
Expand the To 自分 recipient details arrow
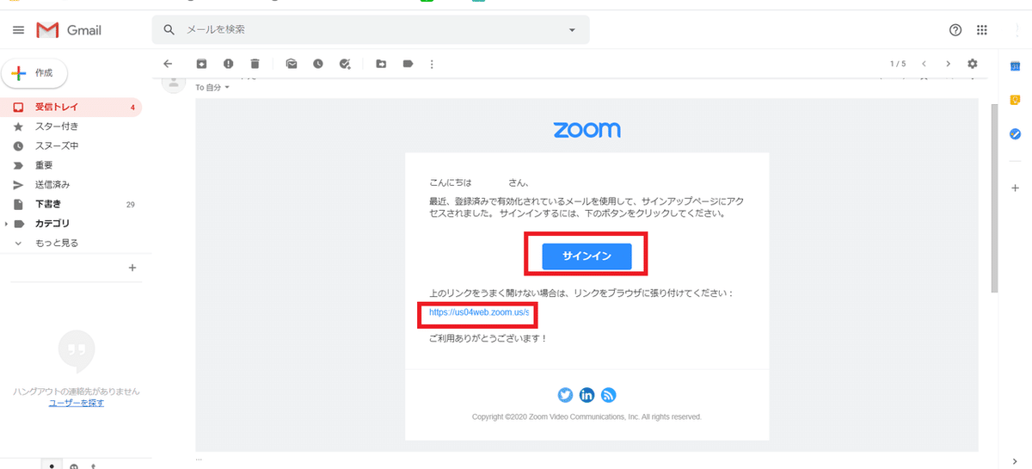coord(227,88)
